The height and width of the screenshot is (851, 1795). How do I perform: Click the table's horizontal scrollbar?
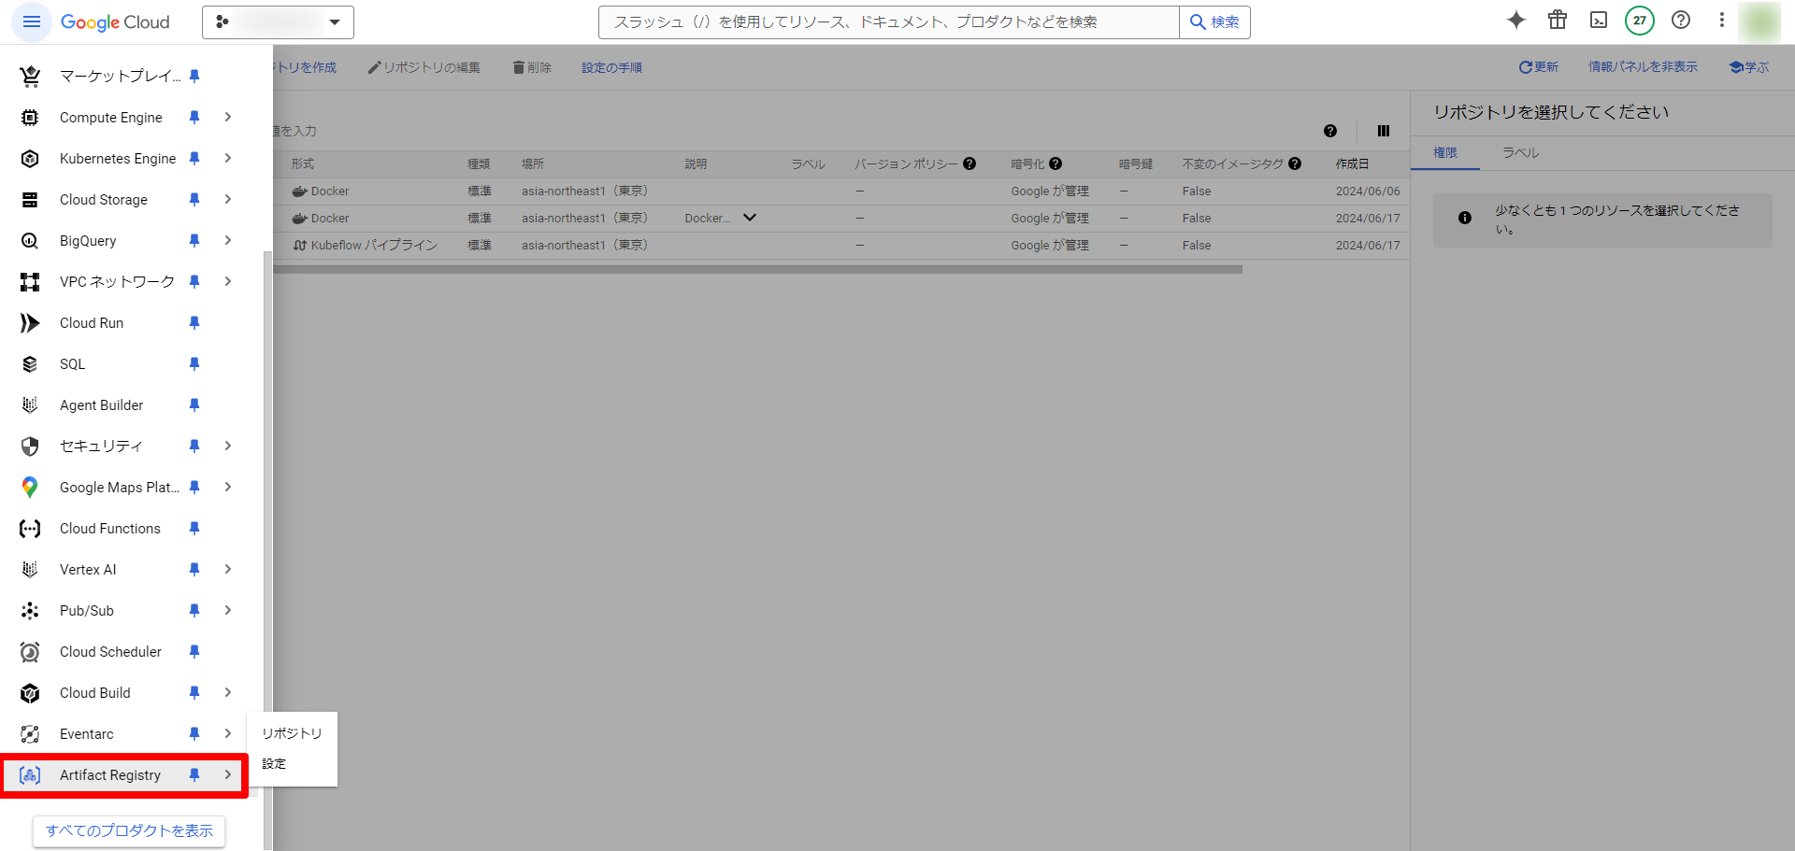point(757,270)
